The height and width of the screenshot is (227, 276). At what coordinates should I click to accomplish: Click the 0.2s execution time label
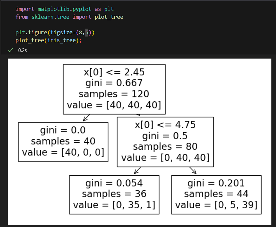coord(23,50)
